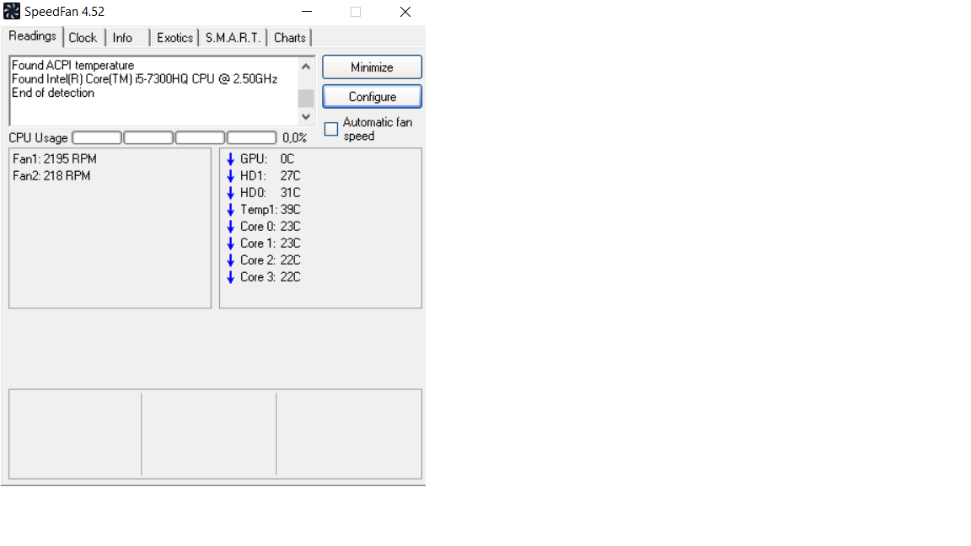Click the fourth CPU Usage bar

251,137
